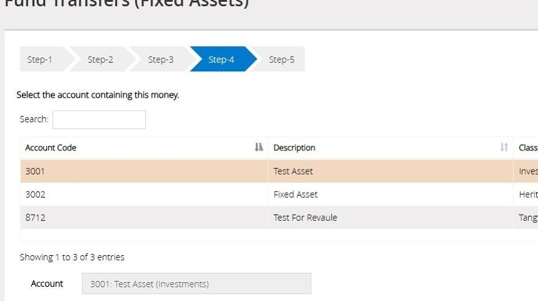Screen dimensions: 538x301
Task: Jump to the Step-5 tab
Action: (x=282, y=59)
